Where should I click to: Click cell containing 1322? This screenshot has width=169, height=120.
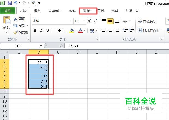click(x=39, y=67)
